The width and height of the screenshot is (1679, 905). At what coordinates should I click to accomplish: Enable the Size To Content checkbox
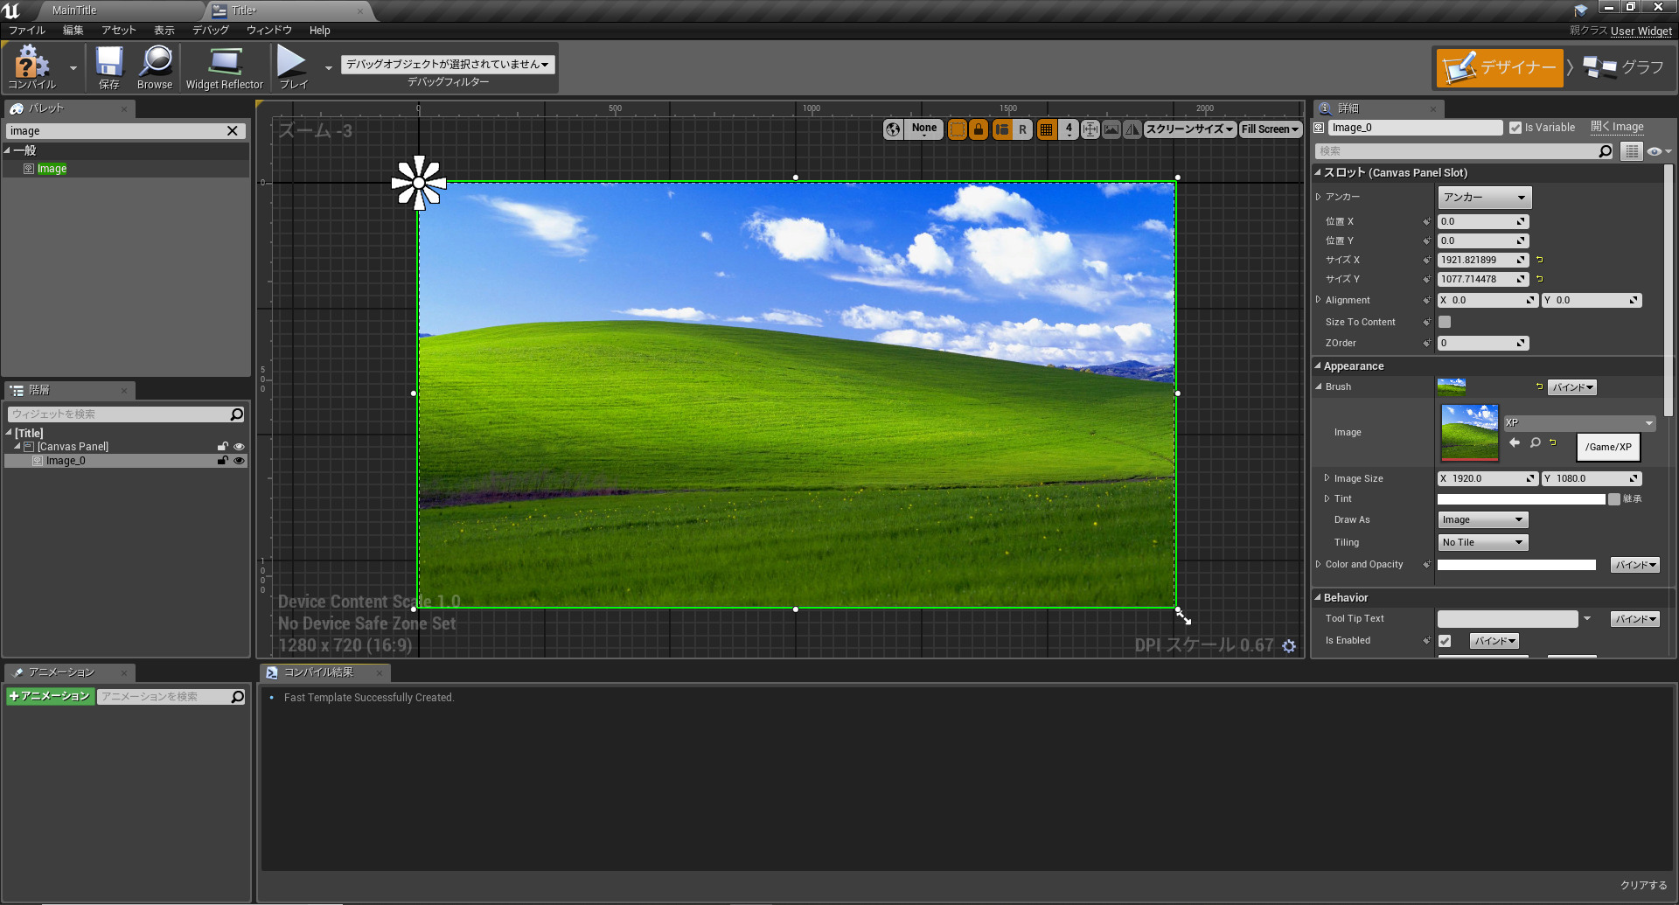(x=1445, y=322)
